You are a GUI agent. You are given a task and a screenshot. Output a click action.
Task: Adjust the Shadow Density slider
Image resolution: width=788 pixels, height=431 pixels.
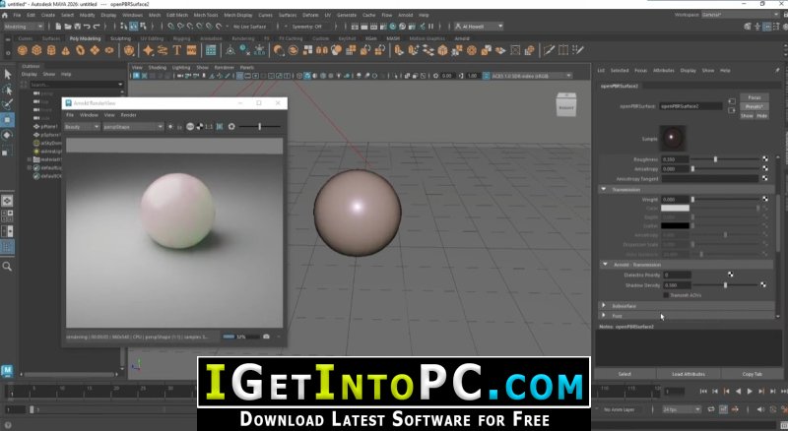725,284
